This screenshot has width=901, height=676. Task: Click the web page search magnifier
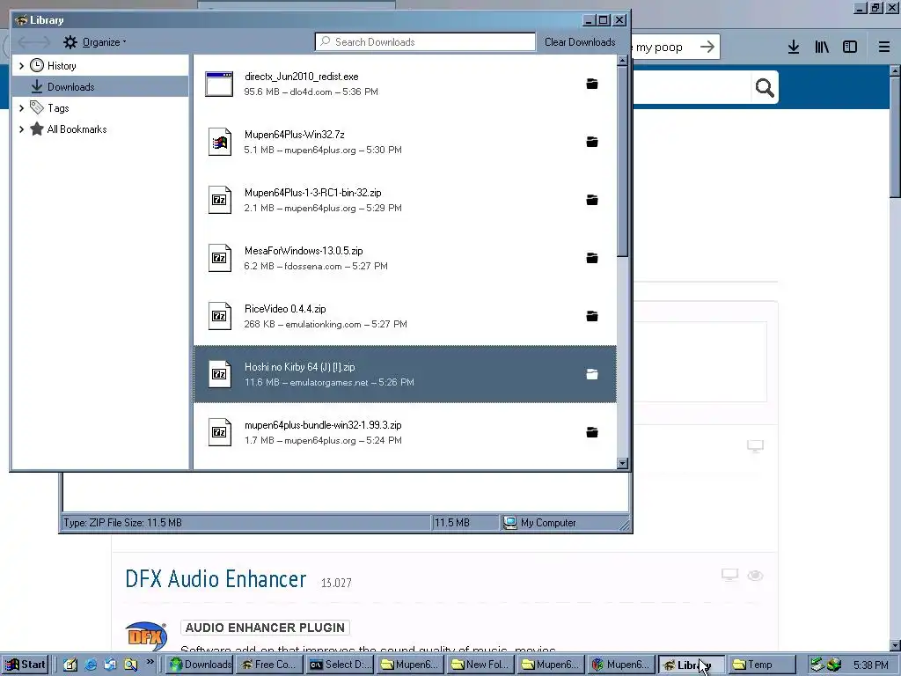coord(765,87)
